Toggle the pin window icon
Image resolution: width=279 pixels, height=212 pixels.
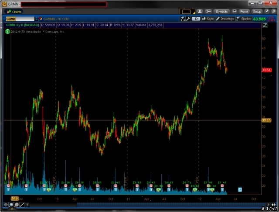click(x=267, y=12)
